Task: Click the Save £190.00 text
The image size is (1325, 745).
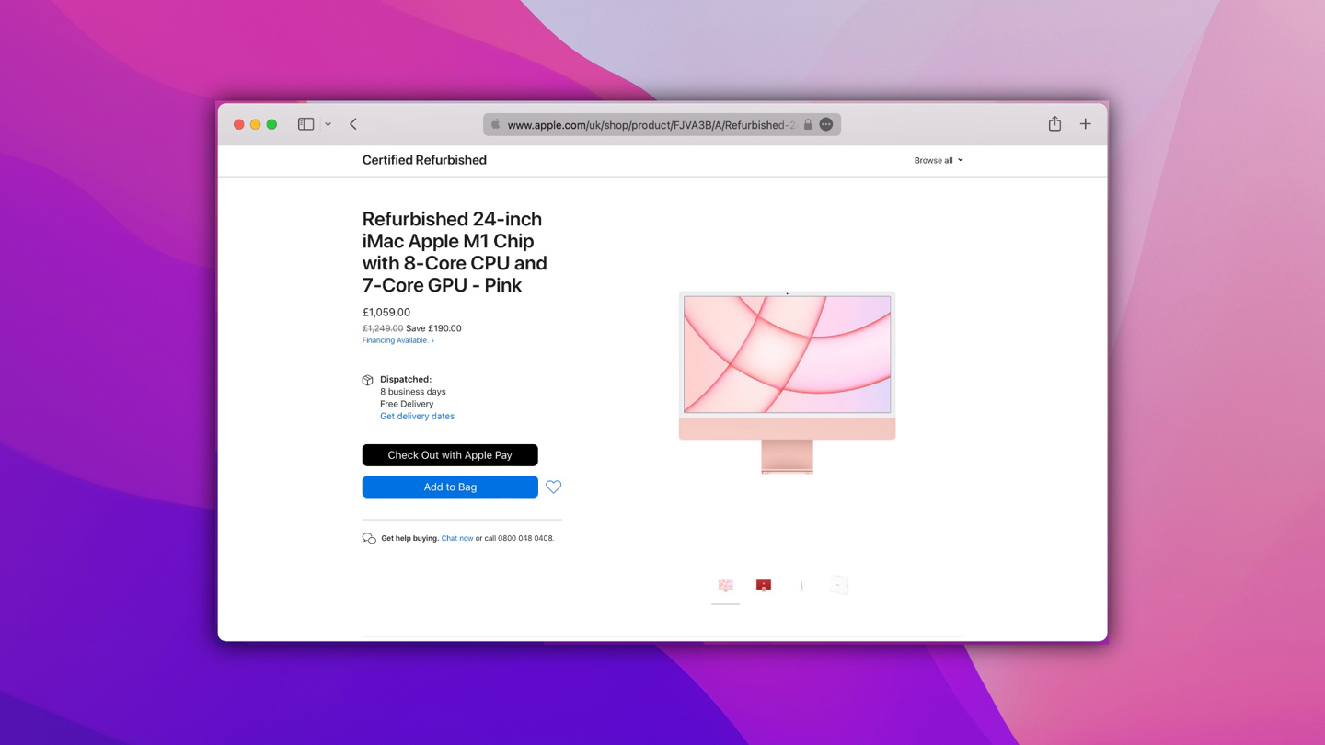Action: [434, 328]
